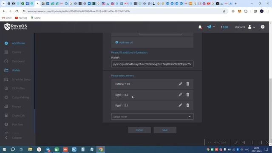This screenshot has height=153, width=272.
Task: Click the Telegram paper plane icon
Action: coord(209,27)
